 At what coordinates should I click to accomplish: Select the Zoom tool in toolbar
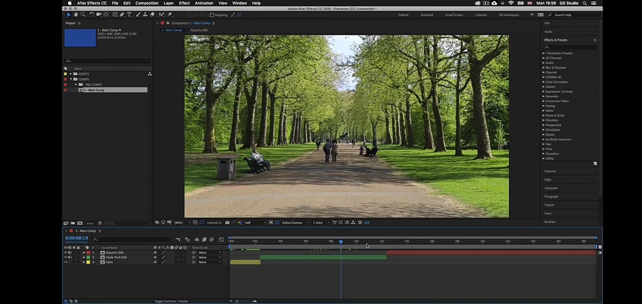coord(83,15)
